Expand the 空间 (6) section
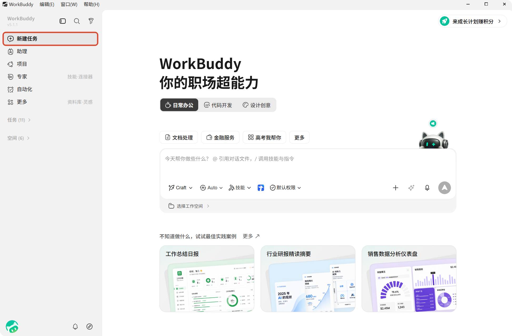The width and height of the screenshot is (512, 336). point(18,138)
